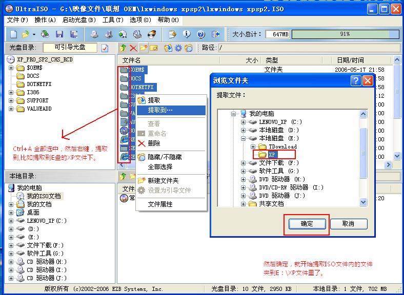Collapse 本地磁盘 (E:) in browse dialog
The image size is (404, 295).
[x=243, y=138]
